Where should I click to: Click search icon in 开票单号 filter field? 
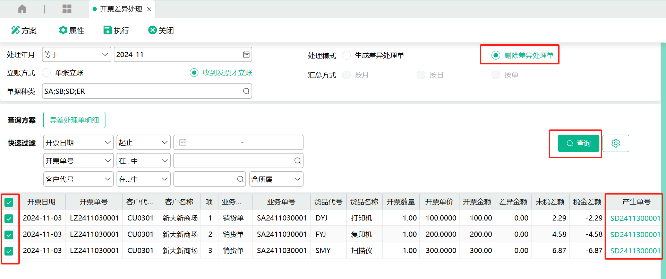click(x=298, y=161)
